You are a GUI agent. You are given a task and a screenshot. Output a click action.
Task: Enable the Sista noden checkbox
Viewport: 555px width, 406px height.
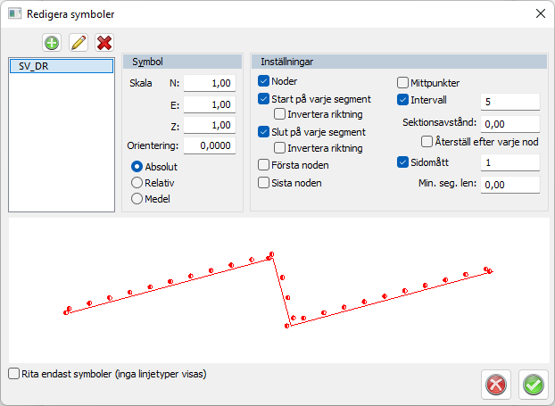point(263,183)
